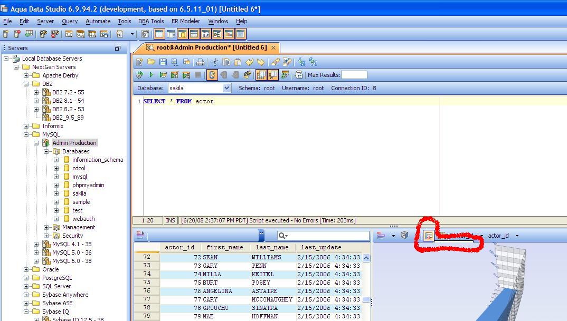
Task: Cut selection using the scissors icon
Action: [x=214, y=62]
